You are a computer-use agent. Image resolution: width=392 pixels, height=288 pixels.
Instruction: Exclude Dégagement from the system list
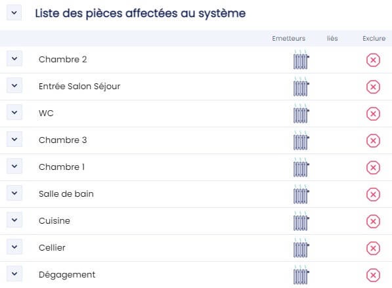point(373,276)
